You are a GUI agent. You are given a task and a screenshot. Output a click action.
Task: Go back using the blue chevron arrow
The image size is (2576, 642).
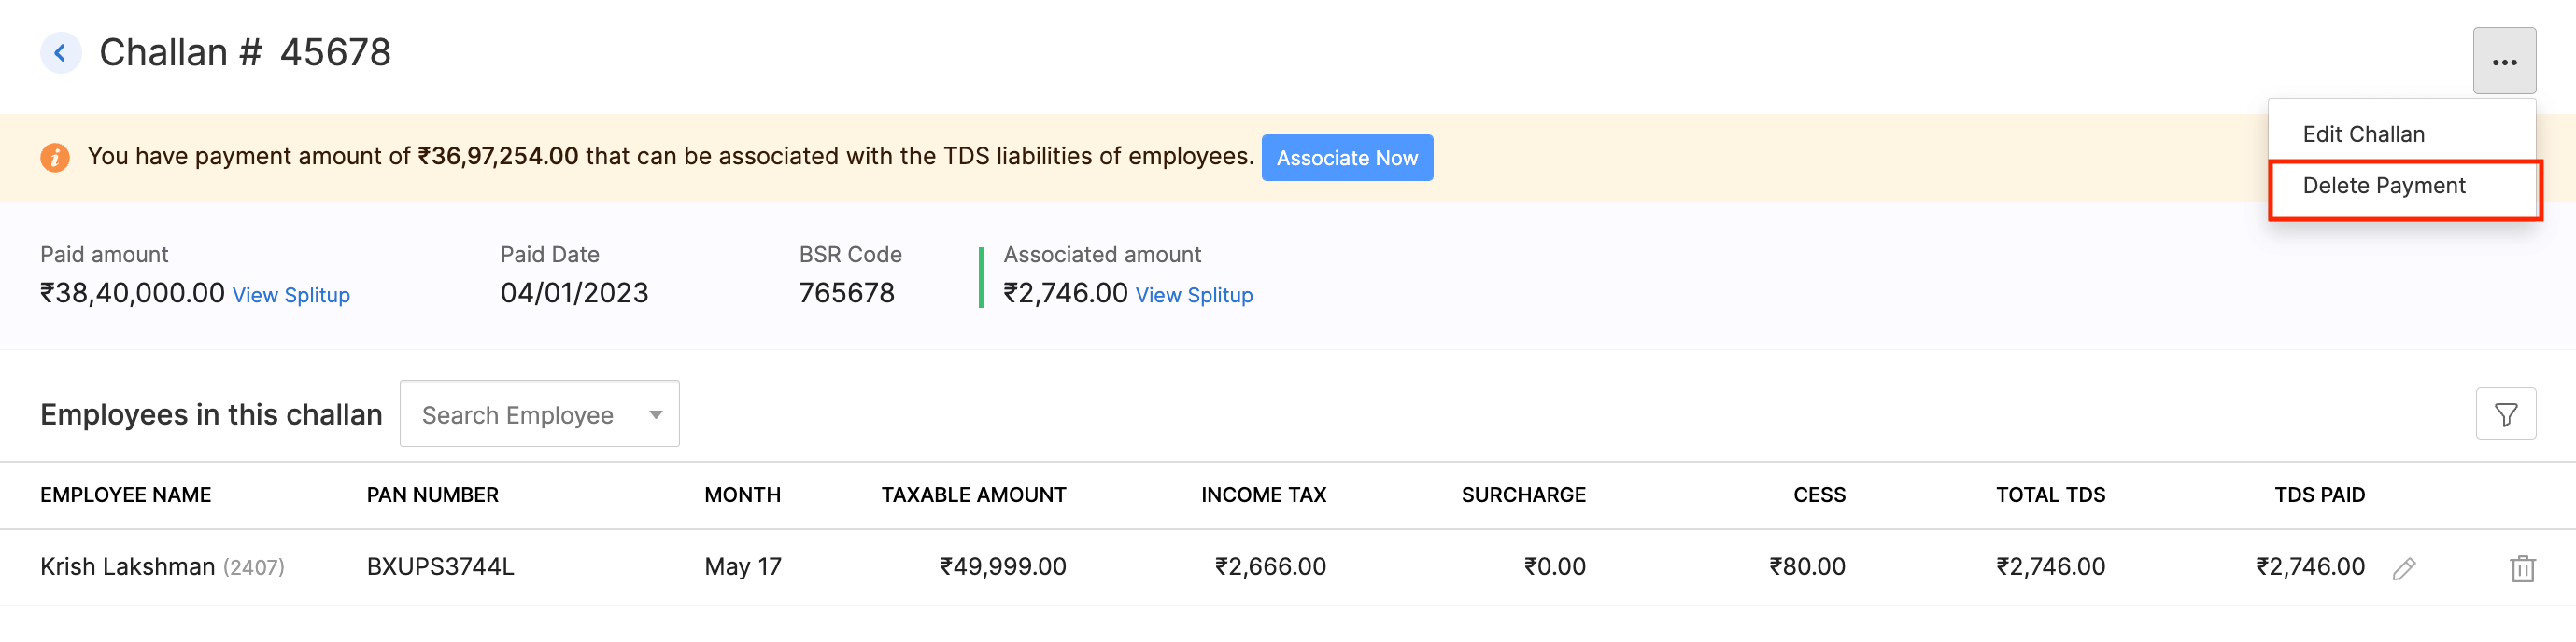point(60,53)
